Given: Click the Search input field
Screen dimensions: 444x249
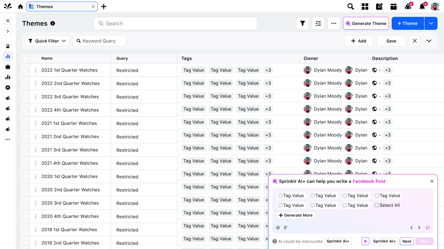Looking at the screenshot, I should (176, 23).
